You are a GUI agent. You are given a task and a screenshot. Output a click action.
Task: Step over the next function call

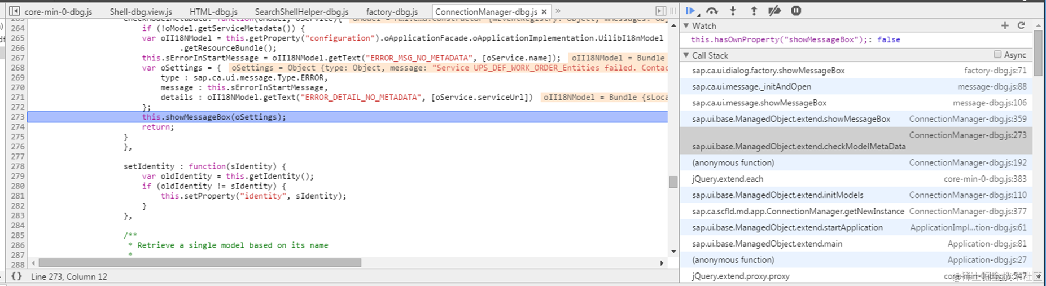[712, 10]
